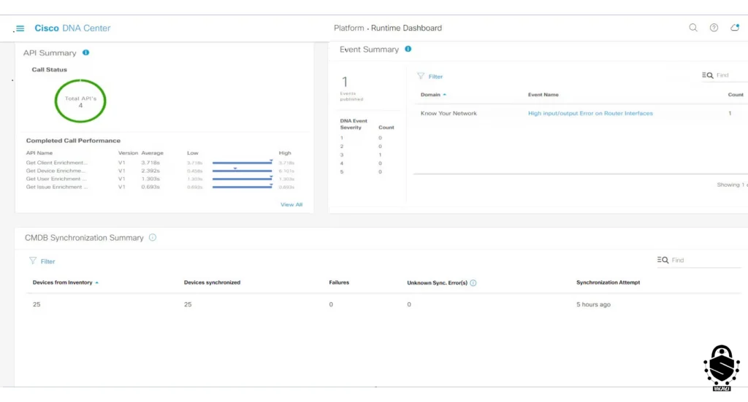
Task: Open Filter in CMDB Synchronization Summary
Action: pyautogui.click(x=47, y=261)
